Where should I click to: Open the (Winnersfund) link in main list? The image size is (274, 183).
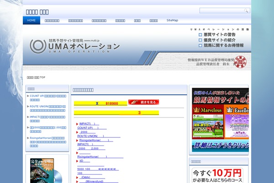(99, 182)
